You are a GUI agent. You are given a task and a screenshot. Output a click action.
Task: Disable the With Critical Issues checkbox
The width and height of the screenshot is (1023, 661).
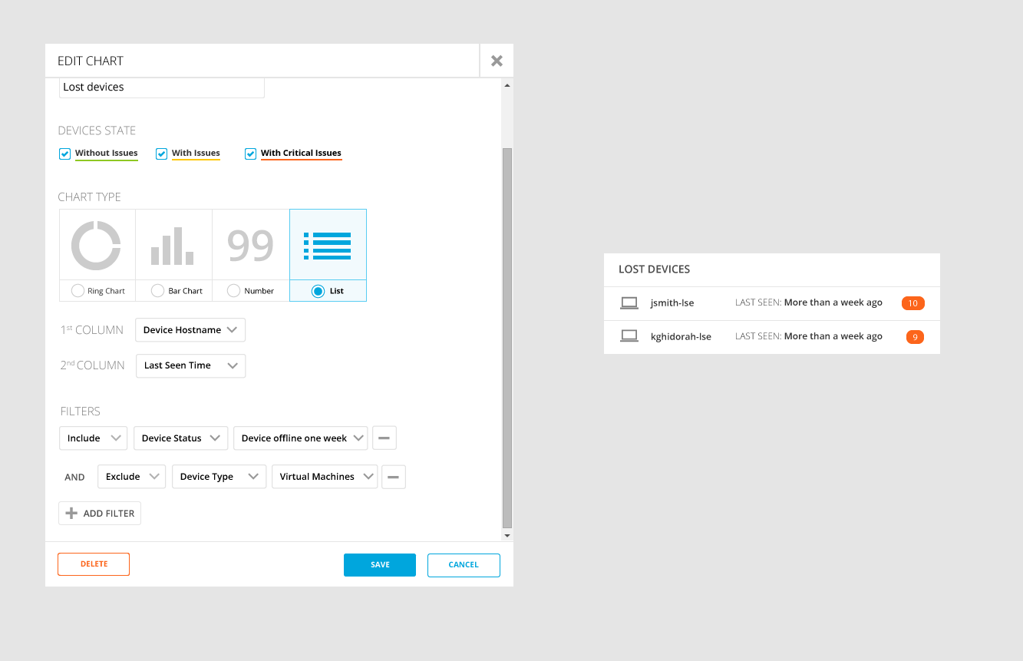[250, 154]
